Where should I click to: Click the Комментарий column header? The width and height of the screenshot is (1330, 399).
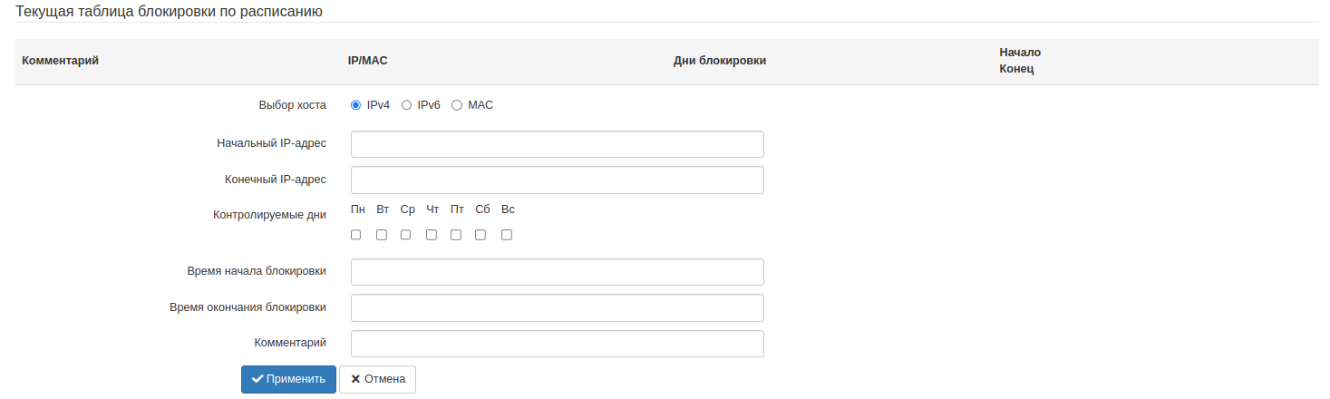pos(60,61)
